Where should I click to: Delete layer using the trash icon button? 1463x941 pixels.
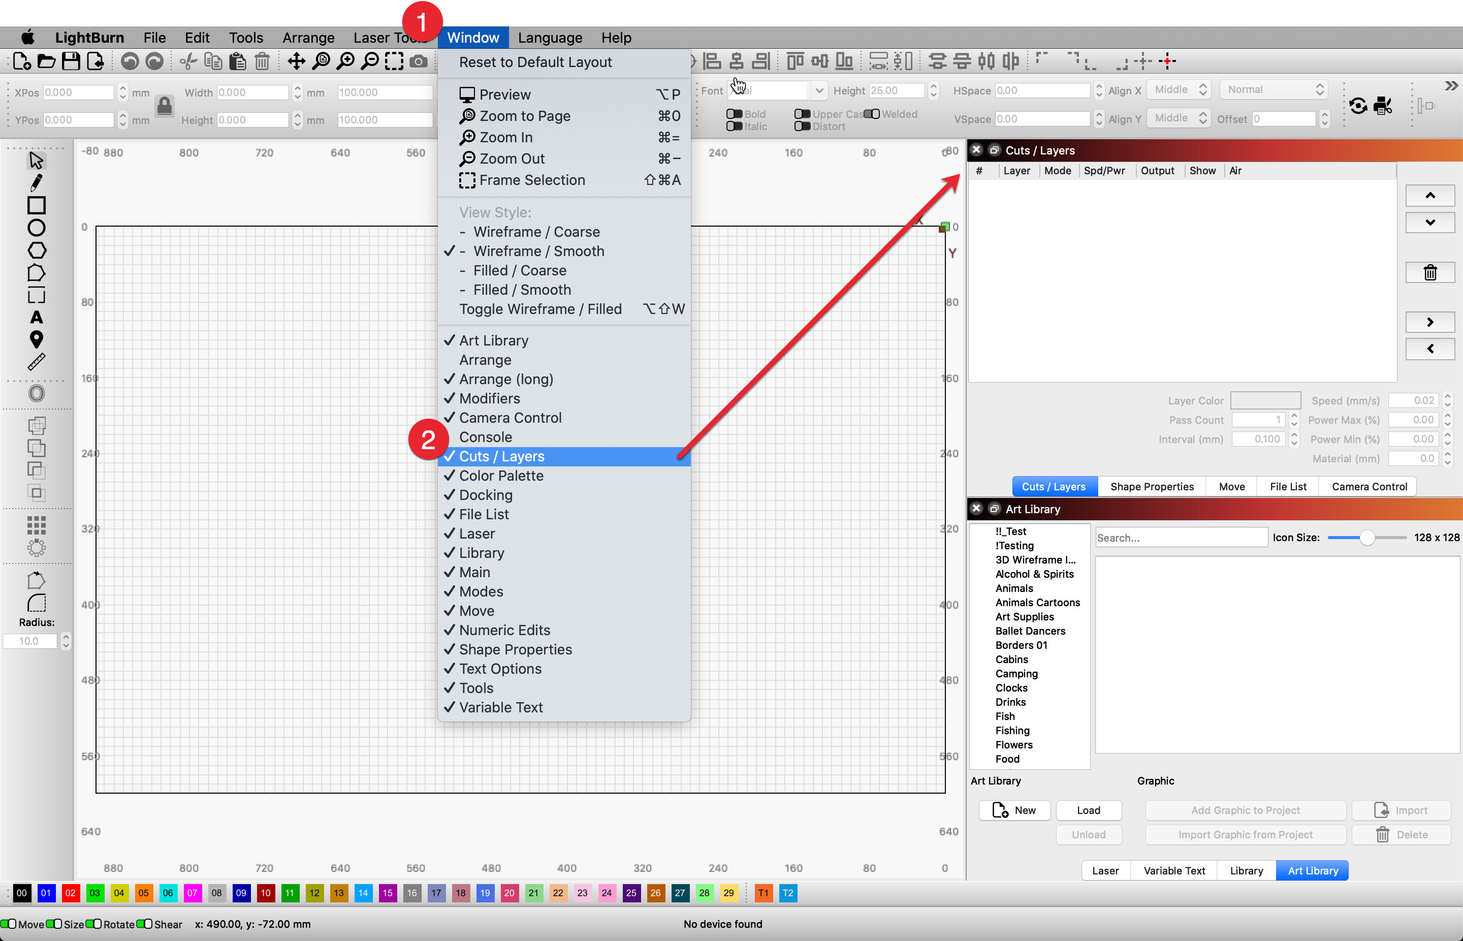[x=1430, y=272]
